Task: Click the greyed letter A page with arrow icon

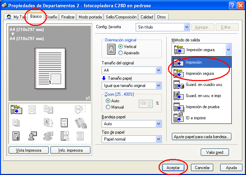Action: pos(48,122)
